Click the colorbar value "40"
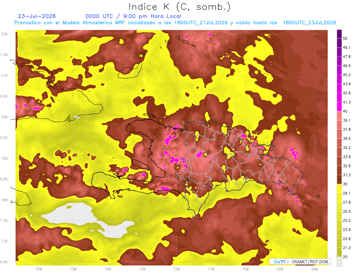The height and width of the screenshot is (273, 353). tap(345, 111)
